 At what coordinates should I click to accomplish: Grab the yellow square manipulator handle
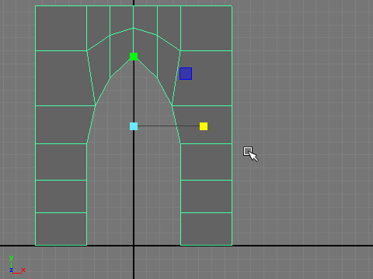click(x=204, y=126)
